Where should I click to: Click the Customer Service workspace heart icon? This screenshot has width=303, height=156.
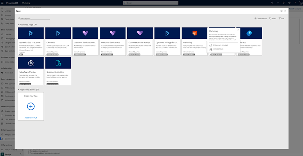click(x=140, y=33)
